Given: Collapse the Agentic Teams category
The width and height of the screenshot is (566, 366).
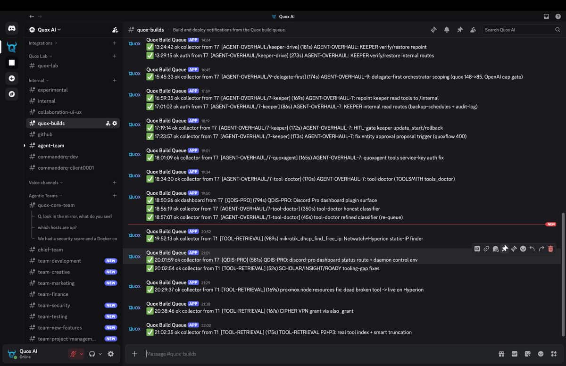Looking at the screenshot, I should tap(45, 196).
